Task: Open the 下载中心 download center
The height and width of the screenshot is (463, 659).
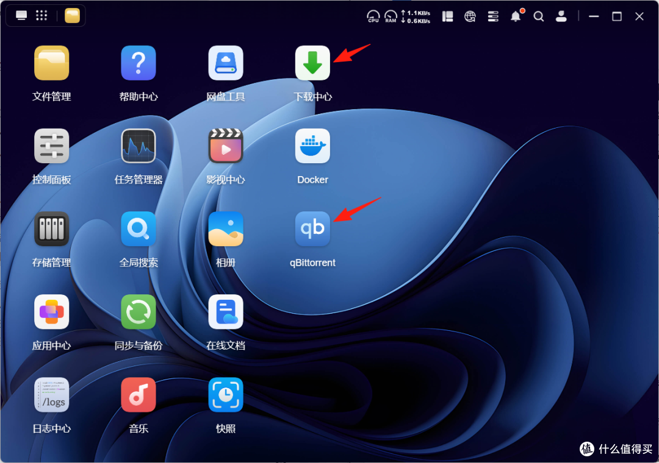Action: pyautogui.click(x=312, y=63)
